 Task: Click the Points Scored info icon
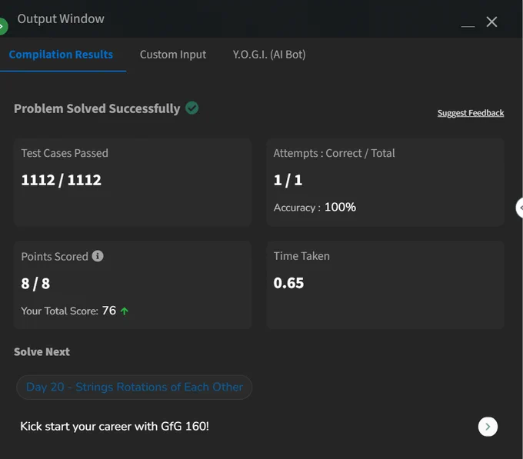[98, 256]
